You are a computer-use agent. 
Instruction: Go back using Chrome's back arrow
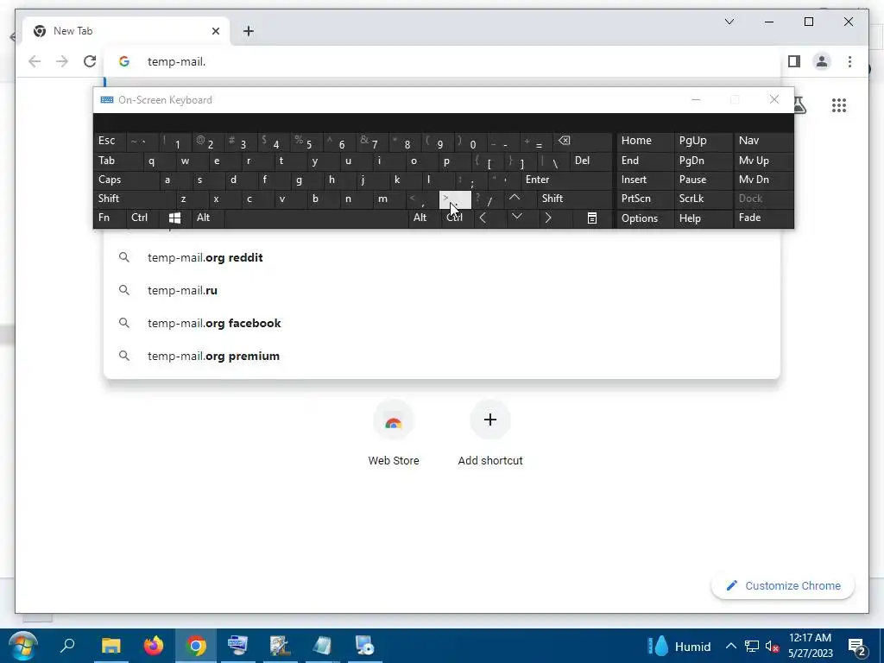click(x=35, y=61)
